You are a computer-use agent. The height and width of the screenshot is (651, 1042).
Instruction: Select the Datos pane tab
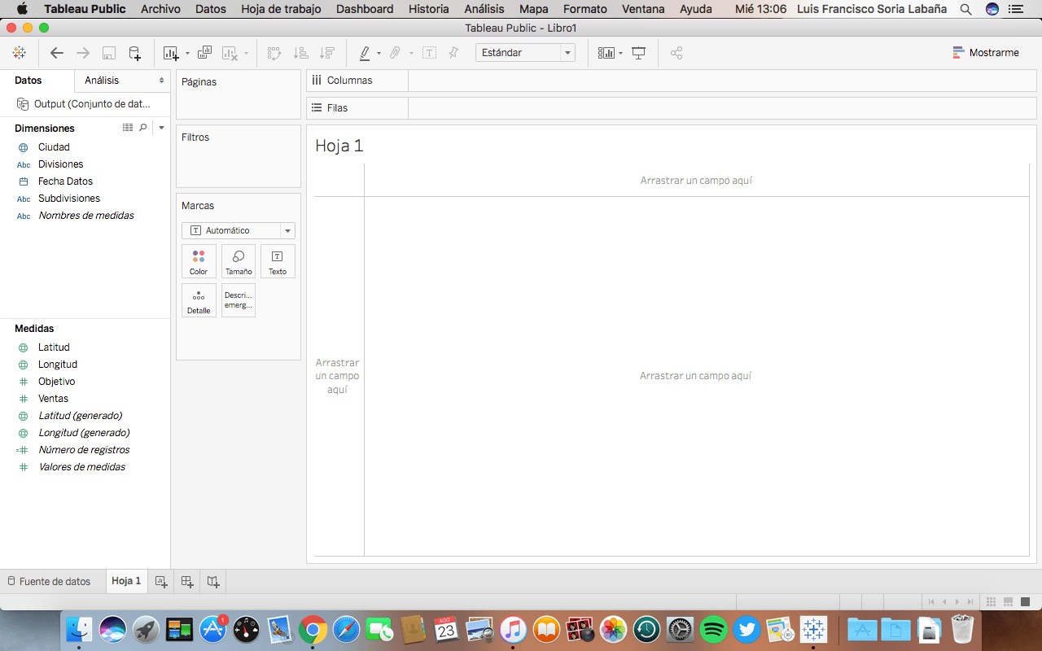pos(28,81)
